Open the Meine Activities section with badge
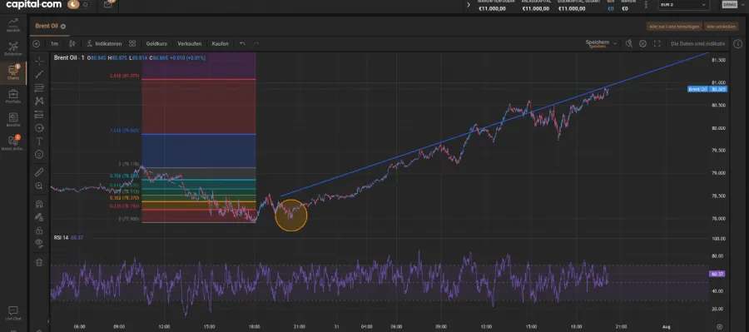Screen dimensions: 749x332 [x=12, y=143]
